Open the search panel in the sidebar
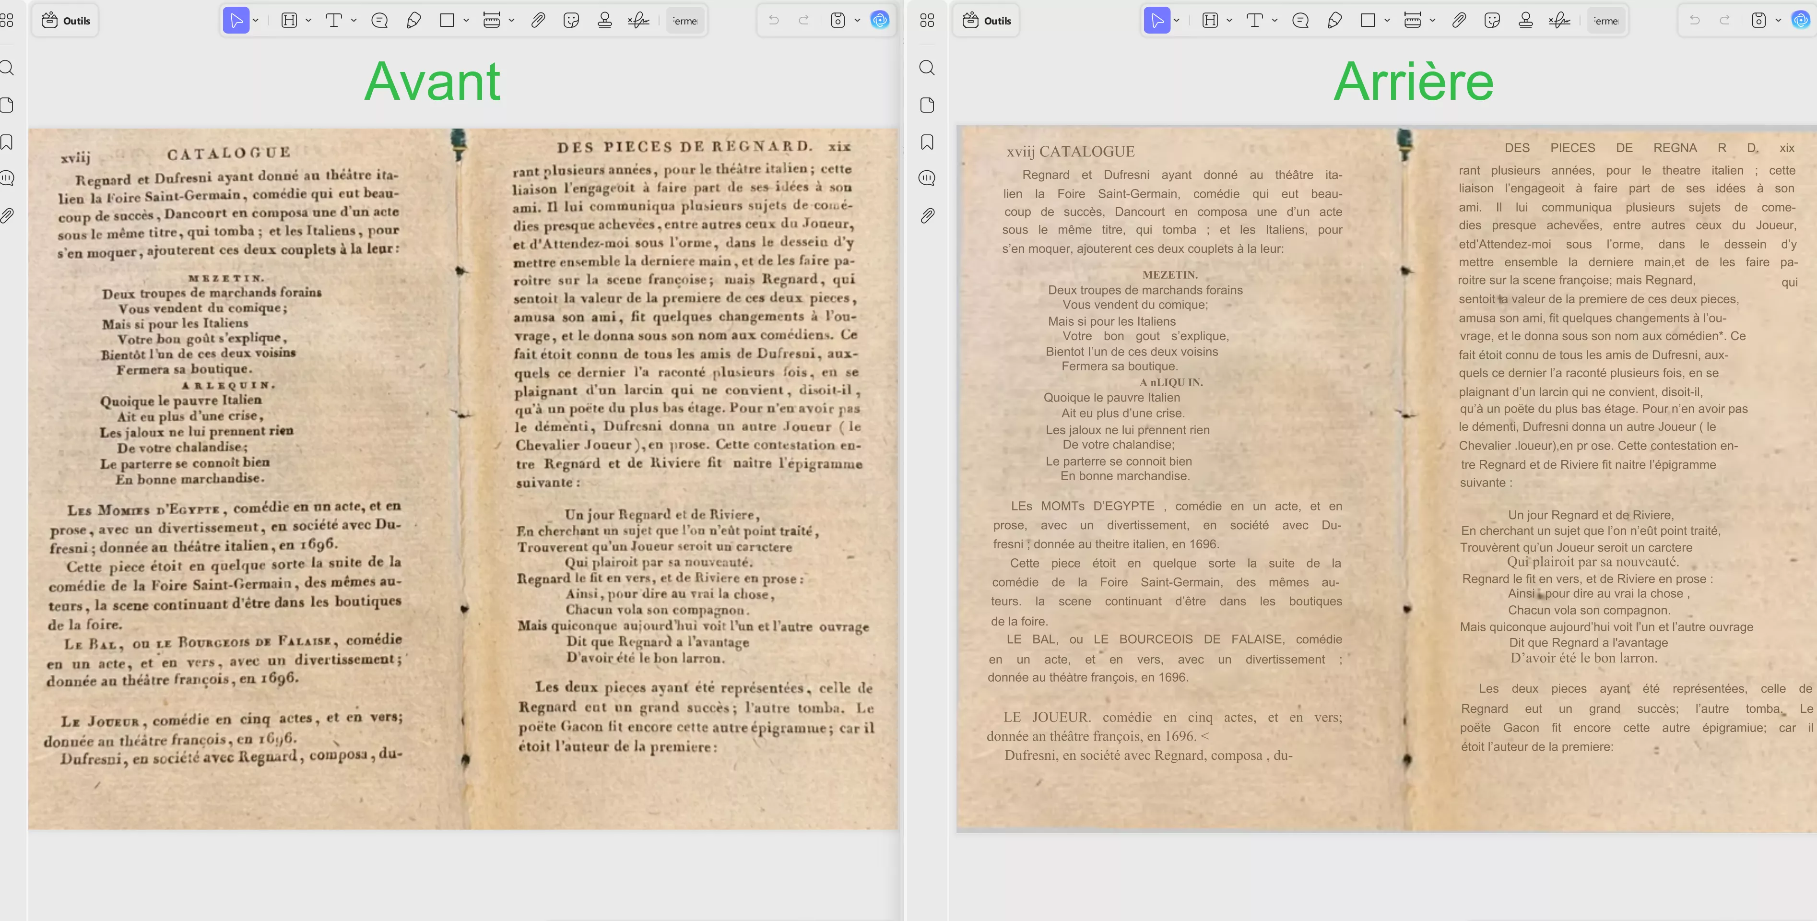Screen dimensions: 1817x921 (x=8, y=68)
